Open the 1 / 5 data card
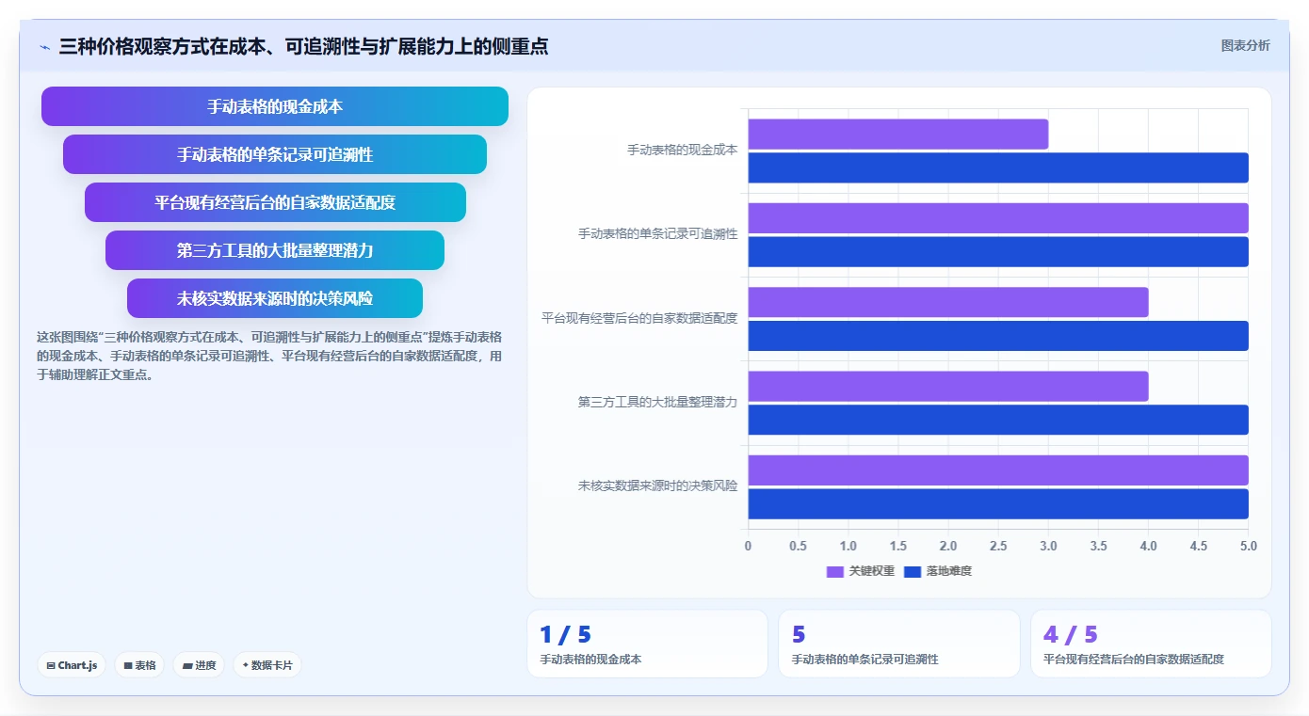This screenshot has height=716, width=1309. coord(647,644)
